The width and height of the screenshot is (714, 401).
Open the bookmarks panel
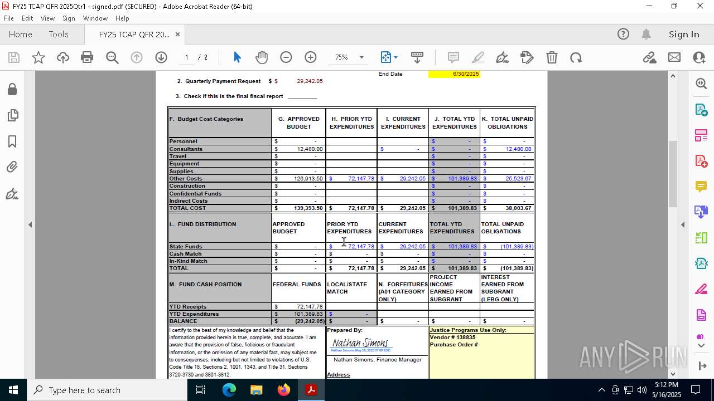pos(12,141)
